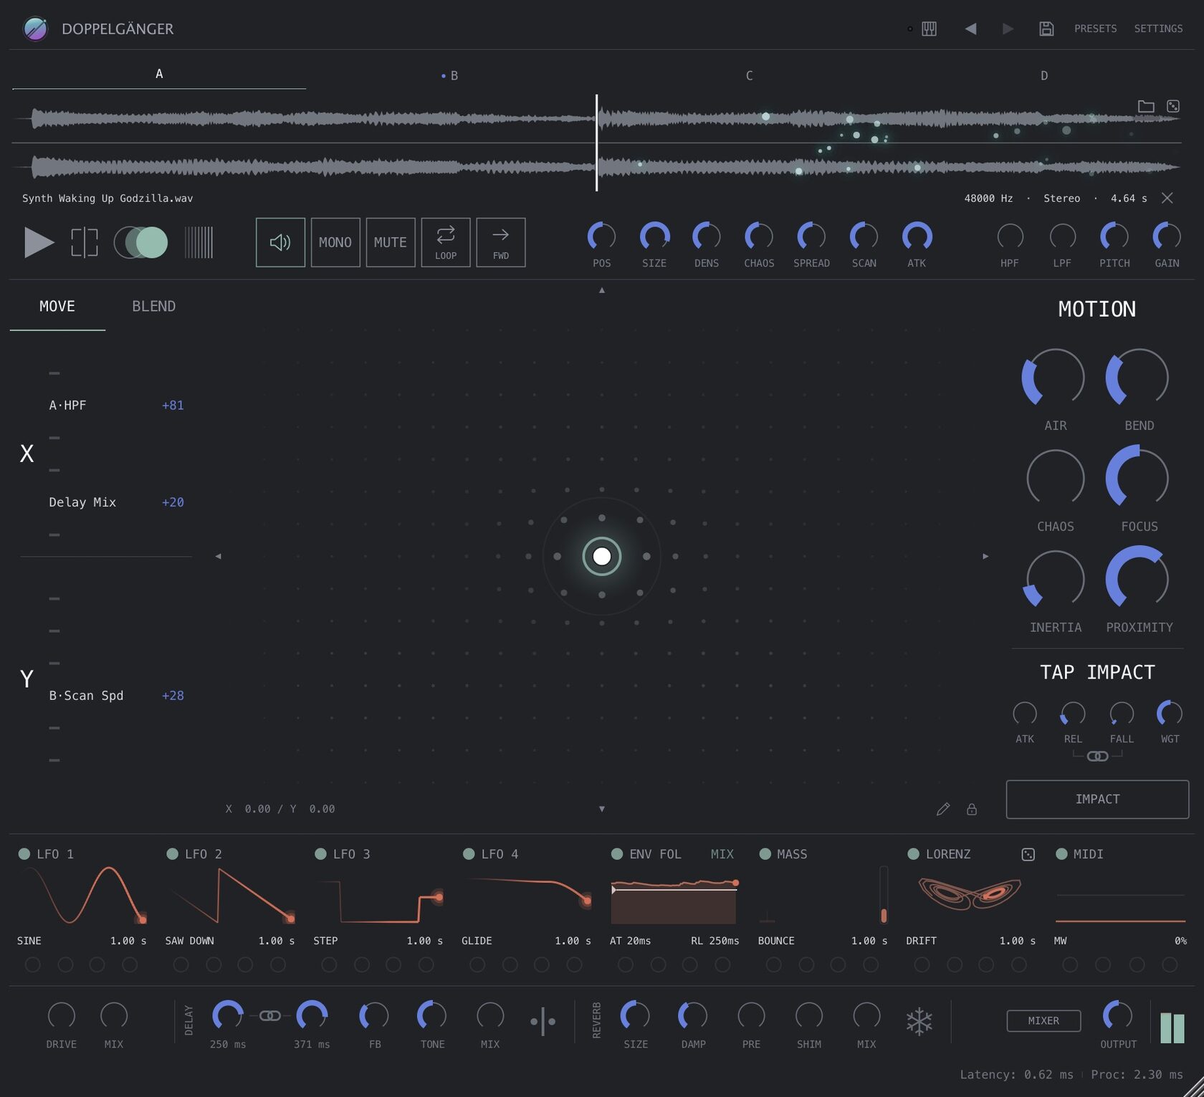
Task: Click the delay ping-pong stereo icon
Action: 543,1021
